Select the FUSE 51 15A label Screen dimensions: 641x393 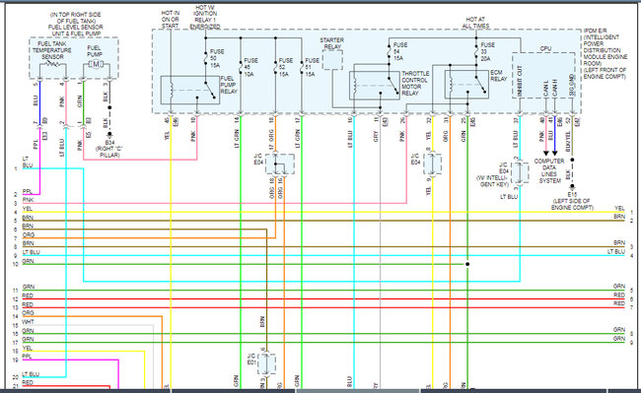[x=312, y=67]
